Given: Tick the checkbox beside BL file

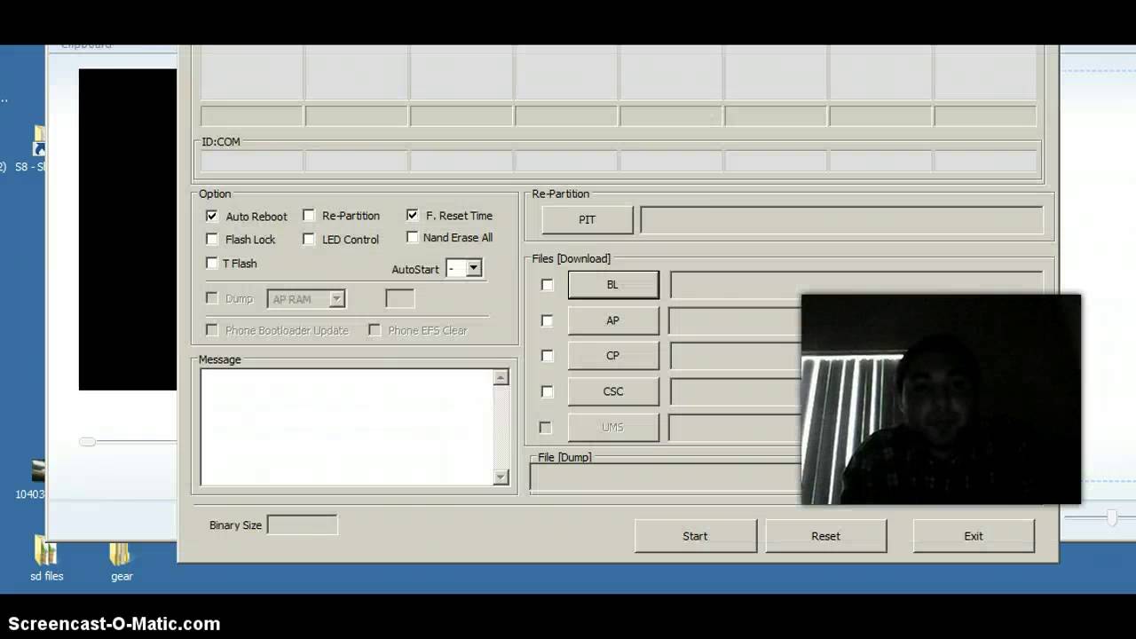Looking at the screenshot, I should (x=547, y=285).
